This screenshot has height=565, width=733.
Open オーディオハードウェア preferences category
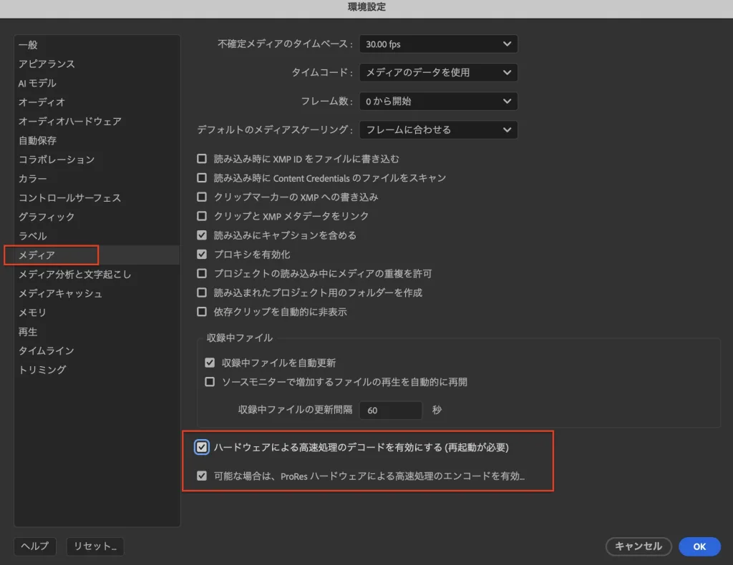(69, 122)
